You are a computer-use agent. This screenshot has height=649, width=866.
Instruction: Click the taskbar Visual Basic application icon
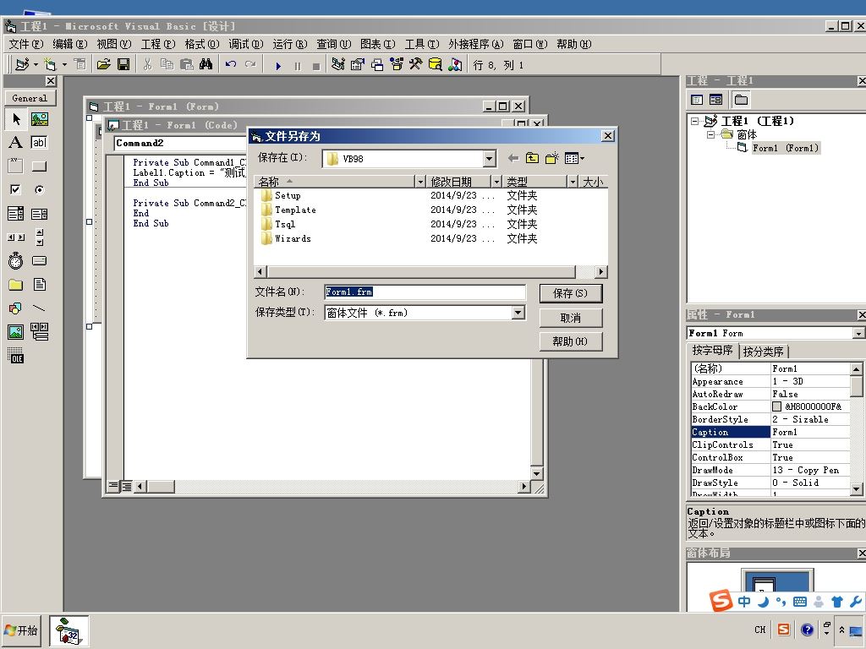(69, 630)
